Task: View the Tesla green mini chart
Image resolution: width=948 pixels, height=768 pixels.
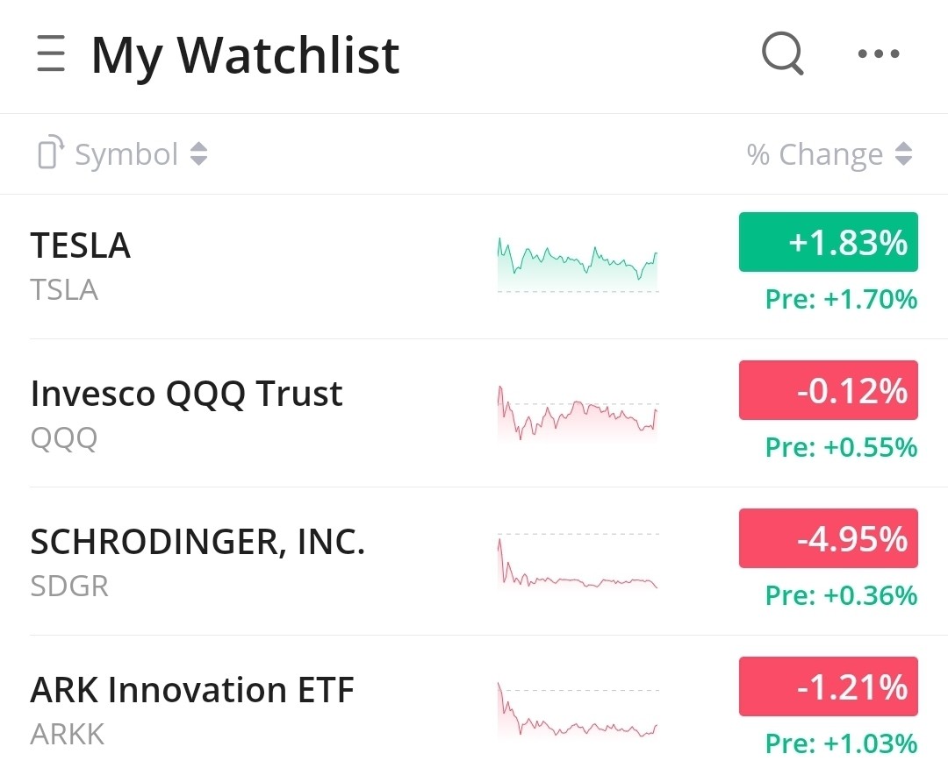Action: coord(577,263)
